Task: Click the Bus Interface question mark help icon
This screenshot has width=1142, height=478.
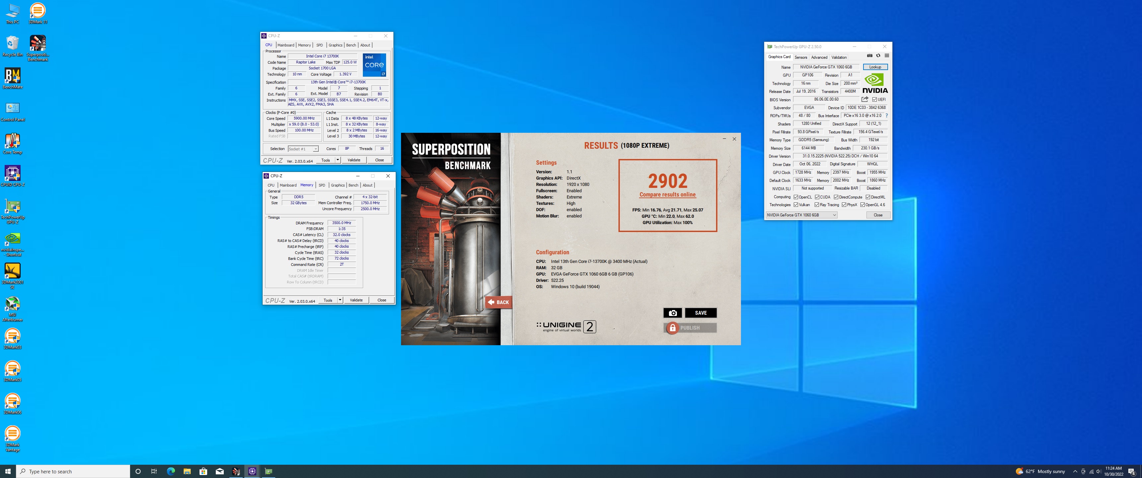Action: pyautogui.click(x=886, y=116)
